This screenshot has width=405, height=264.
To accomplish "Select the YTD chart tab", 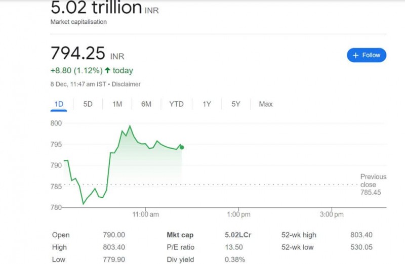I will click(x=176, y=104).
